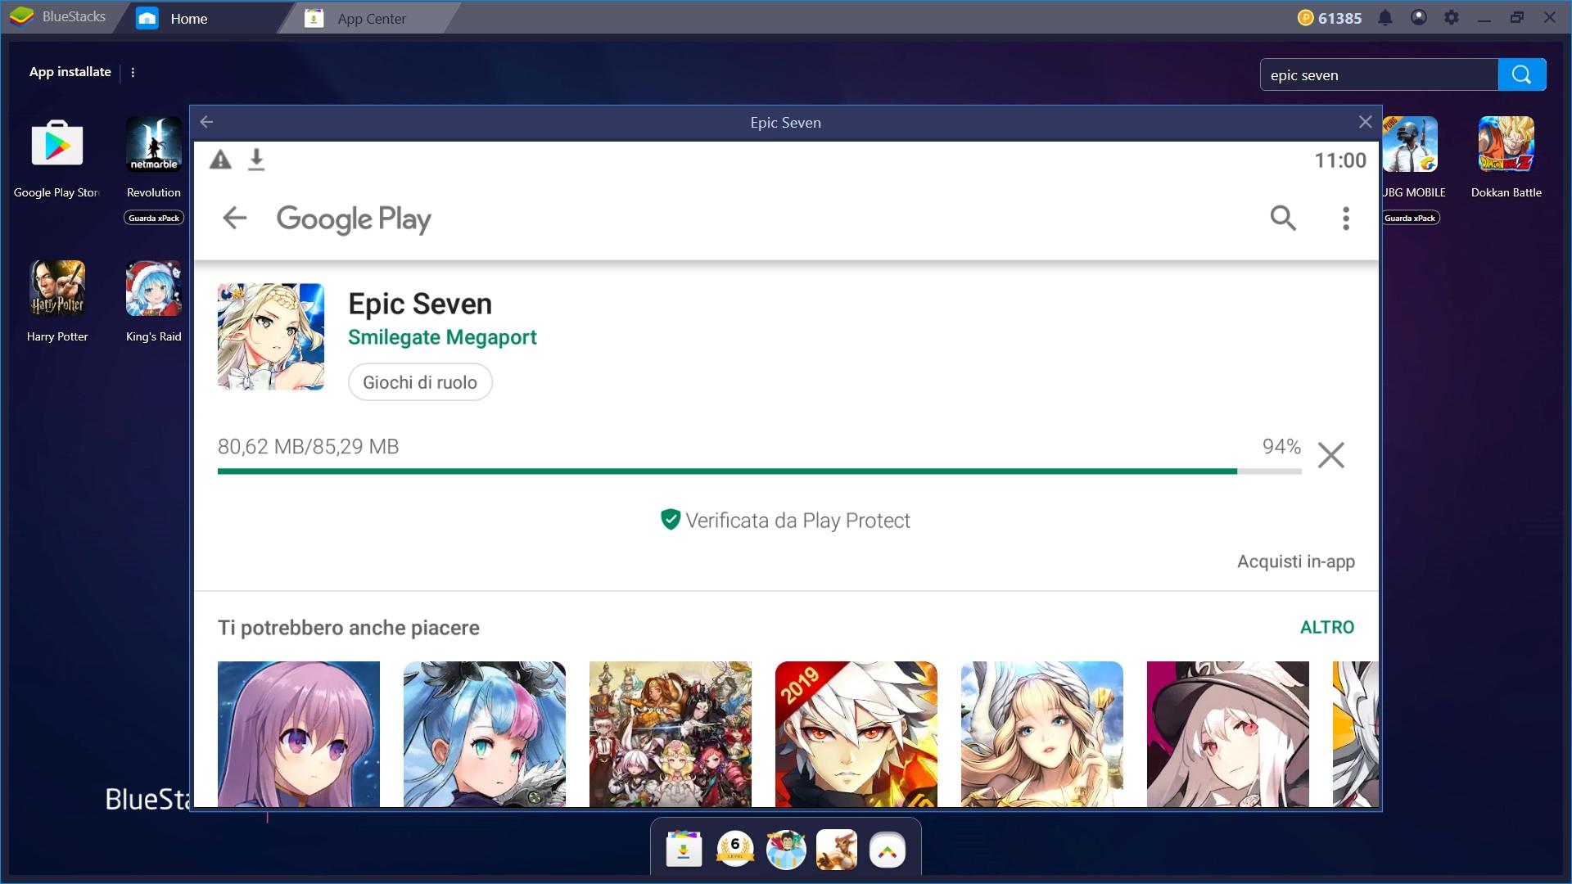Launch Dokkan Battle app
Viewport: 1572px width, 884px height.
1506,144
